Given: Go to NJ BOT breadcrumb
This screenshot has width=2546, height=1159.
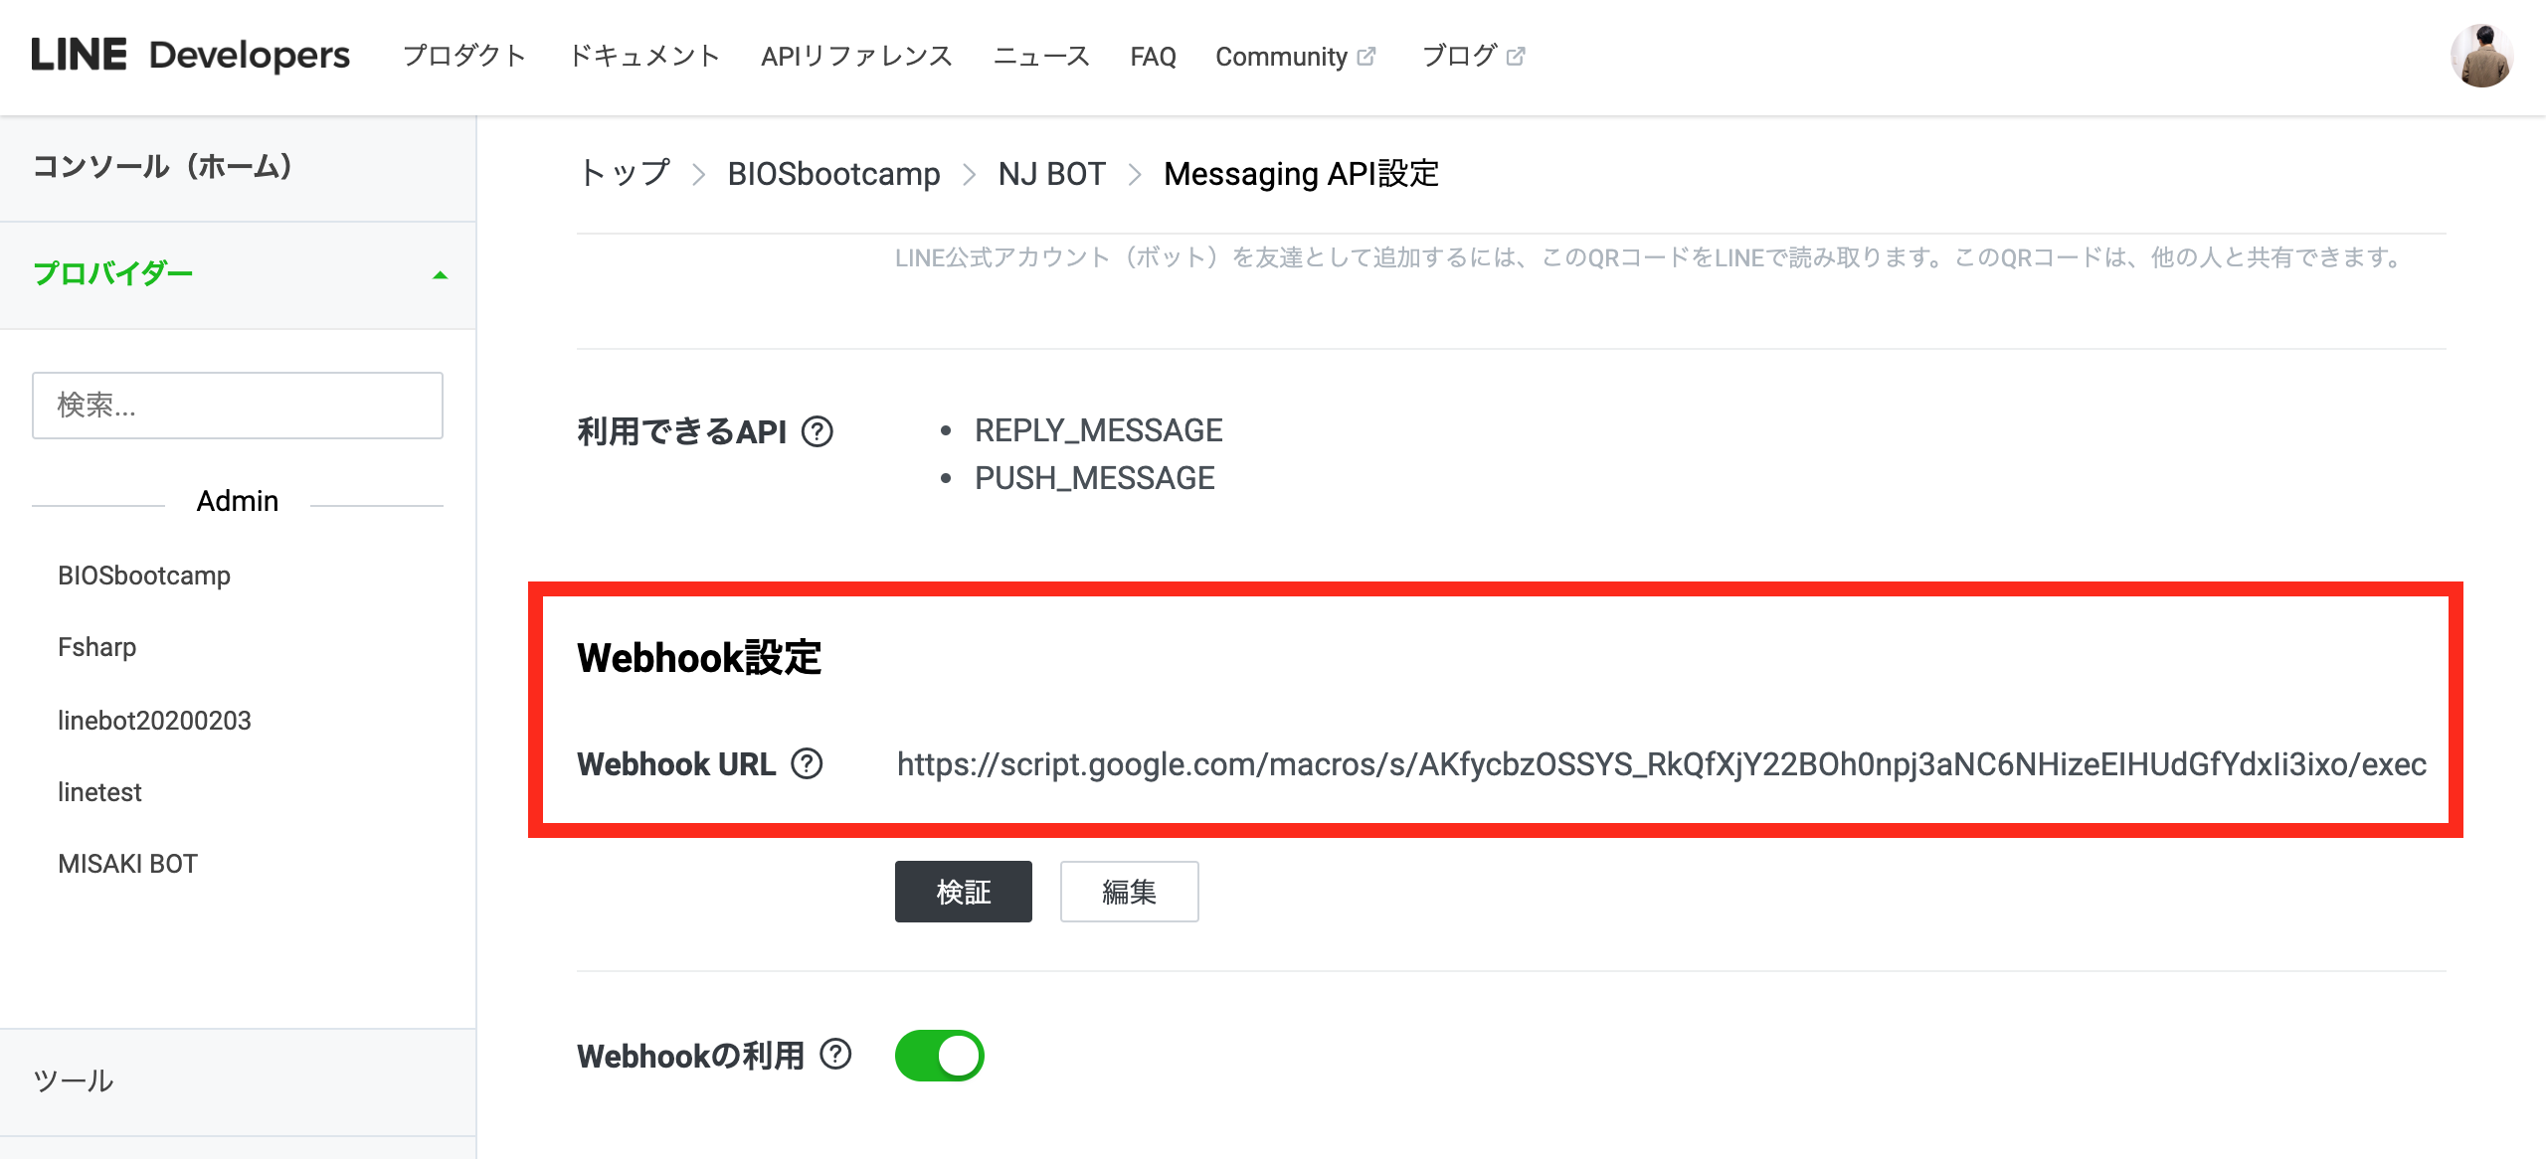Looking at the screenshot, I should (1051, 174).
